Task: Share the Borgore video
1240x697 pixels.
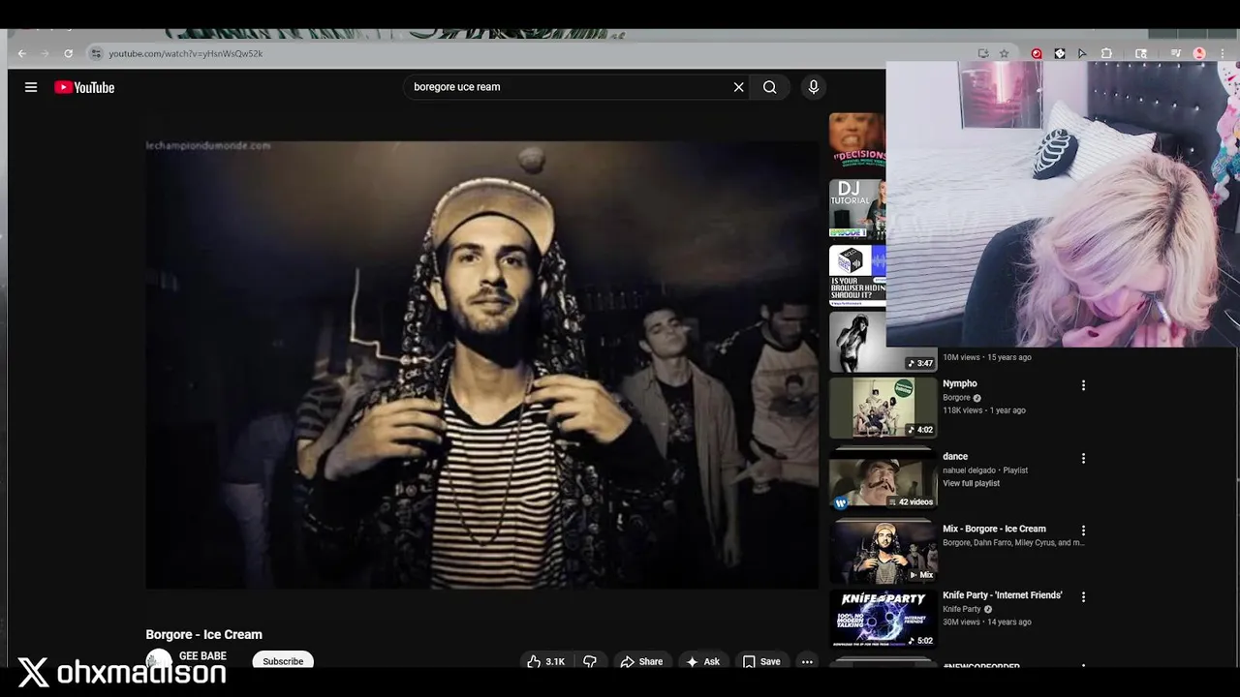Action: click(641, 661)
